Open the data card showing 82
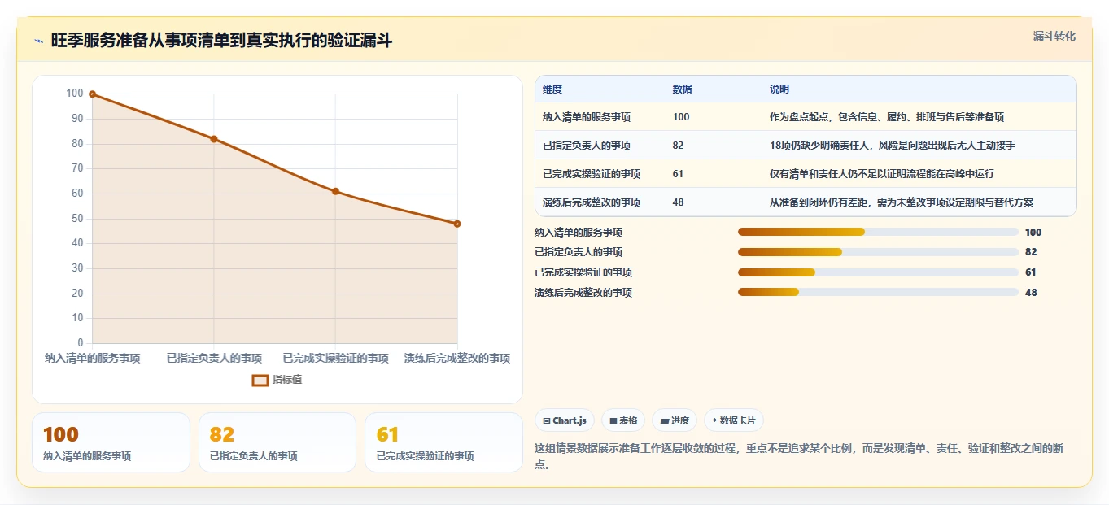Image resolution: width=1109 pixels, height=505 pixels. tap(277, 442)
